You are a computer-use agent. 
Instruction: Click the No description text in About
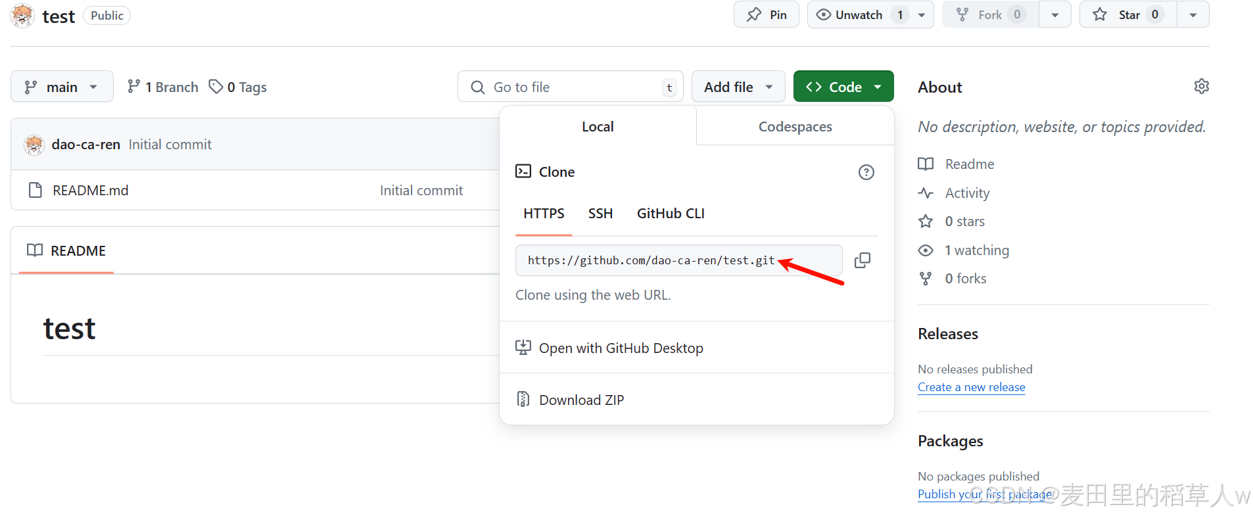1062,127
